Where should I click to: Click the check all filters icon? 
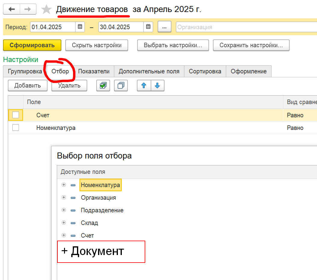tap(103, 85)
